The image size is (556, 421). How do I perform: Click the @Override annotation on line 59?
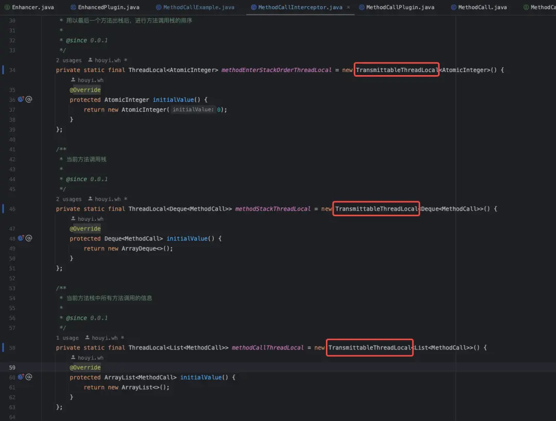click(85, 368)
